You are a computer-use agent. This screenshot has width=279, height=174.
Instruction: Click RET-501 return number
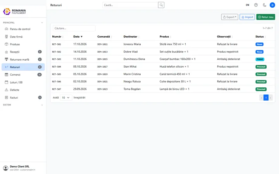(57, 44)
